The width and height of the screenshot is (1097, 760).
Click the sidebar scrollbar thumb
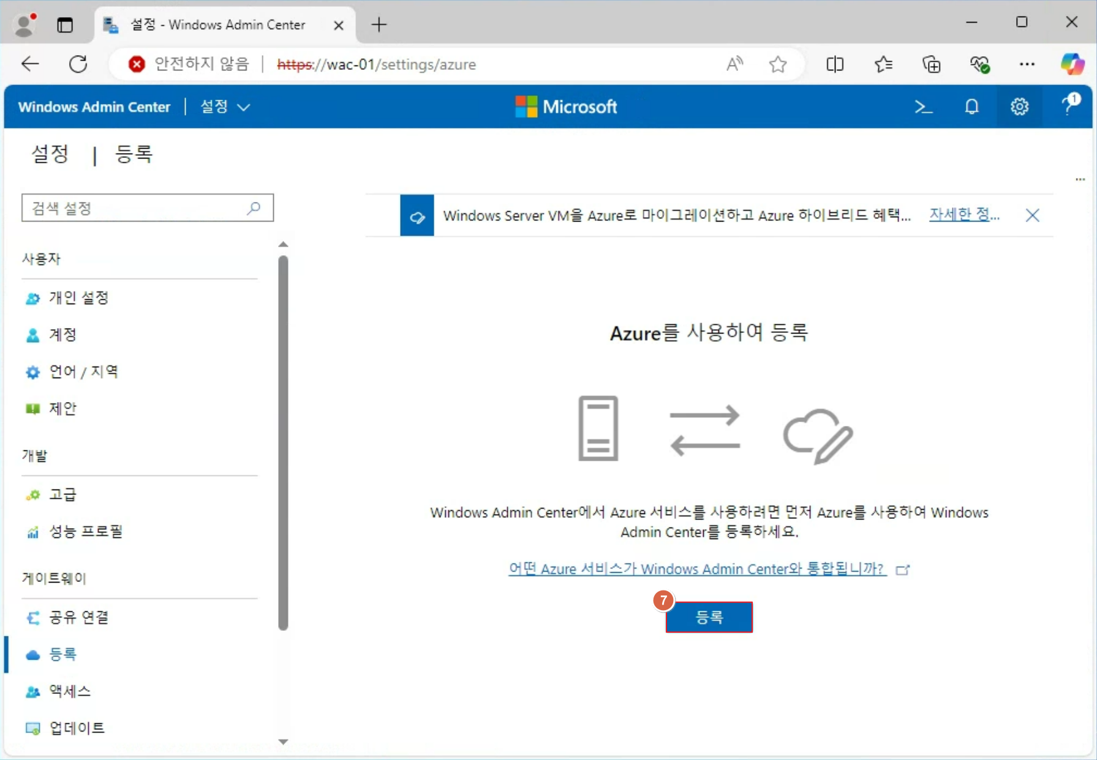(283, 442)
